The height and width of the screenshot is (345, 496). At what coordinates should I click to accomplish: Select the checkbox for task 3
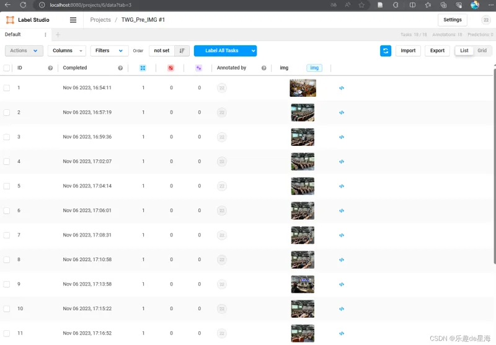click(7, 137)
